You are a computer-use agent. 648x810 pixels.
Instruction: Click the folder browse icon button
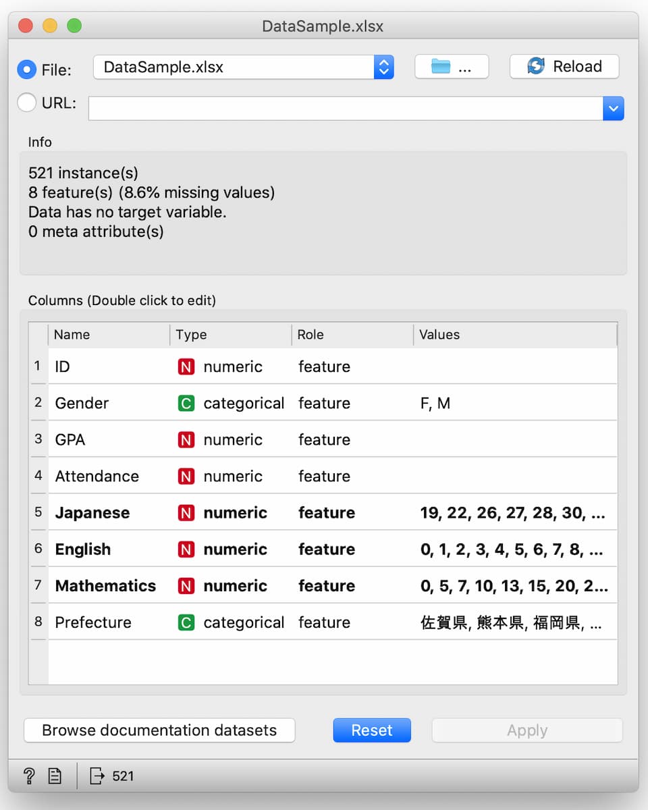pyautogui.click(x=452, y=67)
